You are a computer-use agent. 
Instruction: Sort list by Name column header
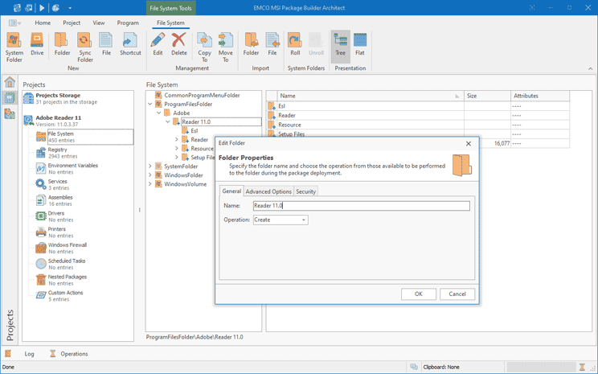[370, 96]
